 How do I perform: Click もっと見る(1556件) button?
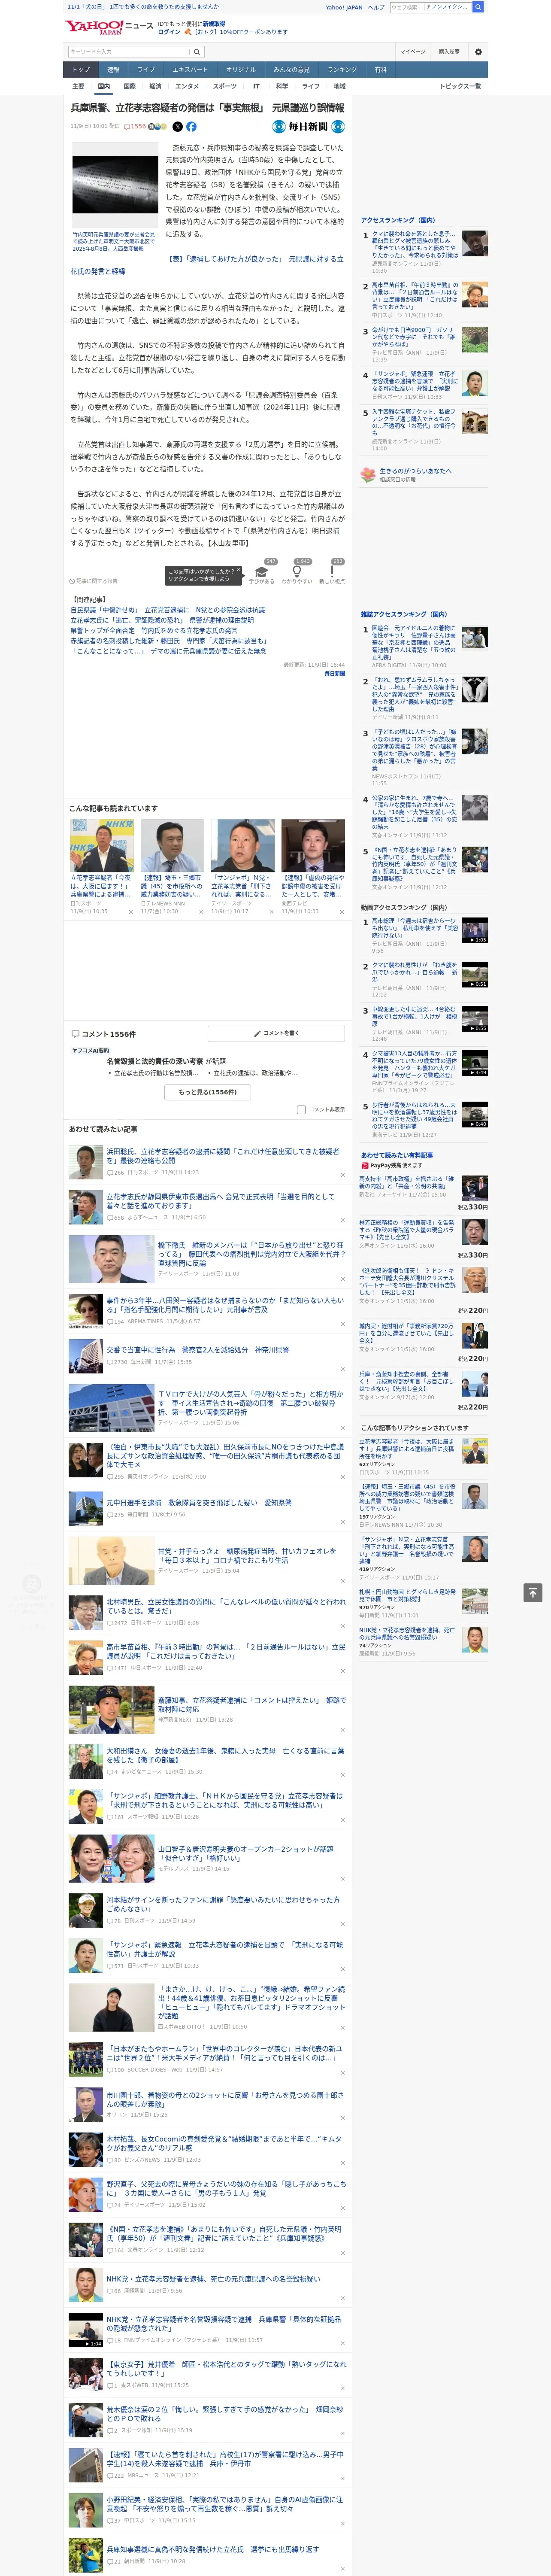click(x=208, y=1092)
